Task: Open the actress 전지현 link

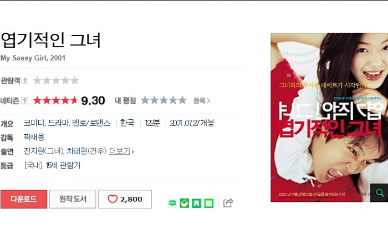Action: (34, 151)
